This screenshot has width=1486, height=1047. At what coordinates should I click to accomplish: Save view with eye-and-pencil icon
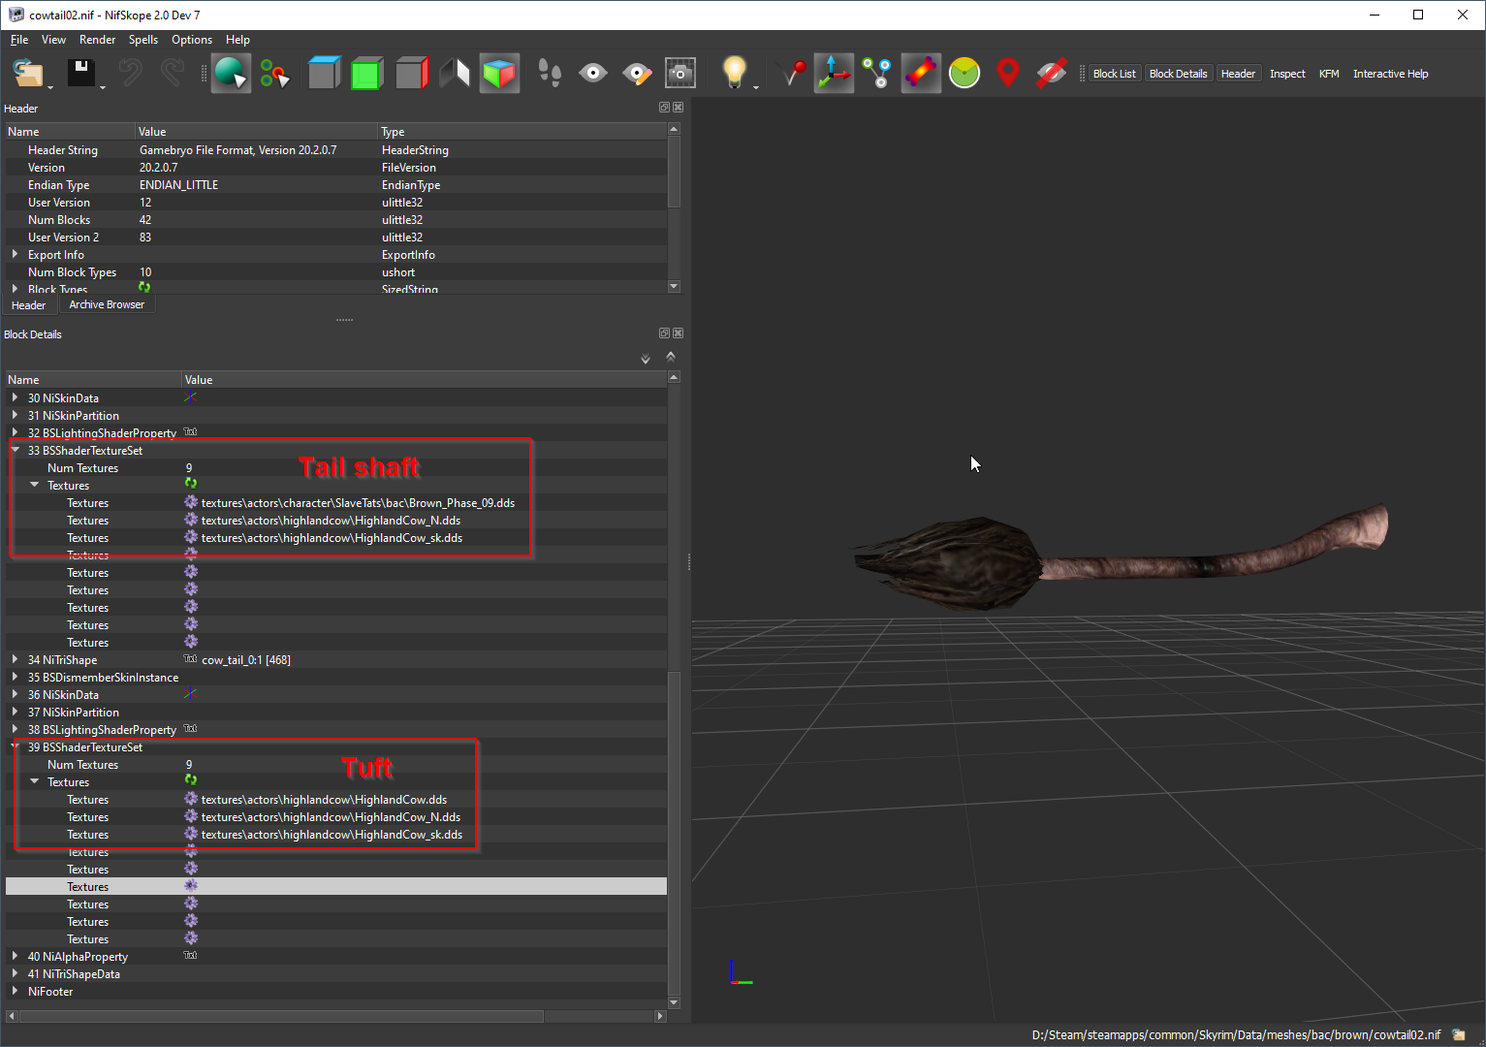point(637,74)
